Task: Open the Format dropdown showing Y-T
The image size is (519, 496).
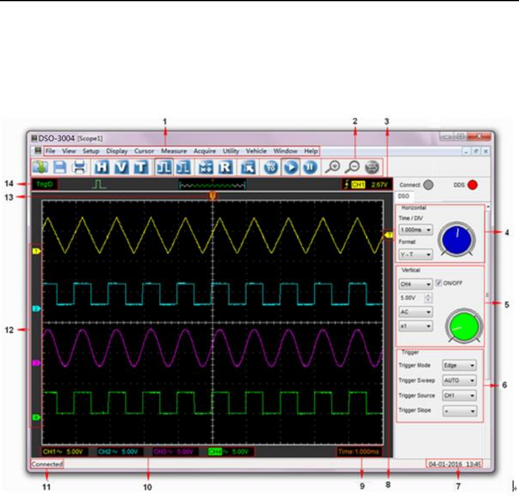Action: point(415,254)
